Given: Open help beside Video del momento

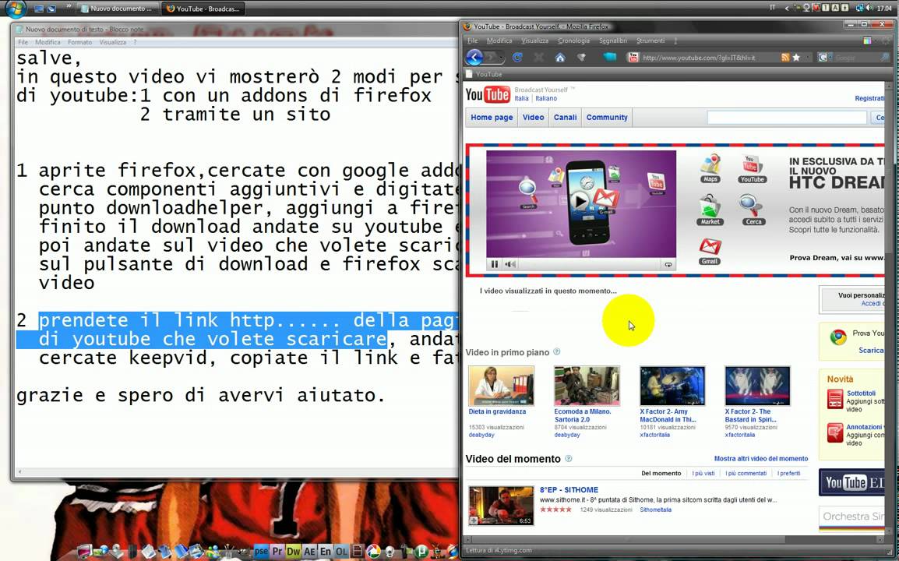Looking at the screenshot, I should pos(568,458).
